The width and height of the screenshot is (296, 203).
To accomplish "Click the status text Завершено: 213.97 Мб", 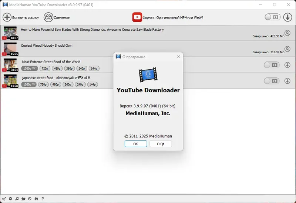I will 269,52.
